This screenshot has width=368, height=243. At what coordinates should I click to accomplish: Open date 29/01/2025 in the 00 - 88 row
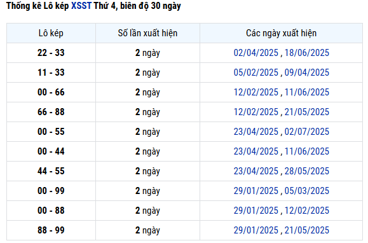tap(256, 211)
